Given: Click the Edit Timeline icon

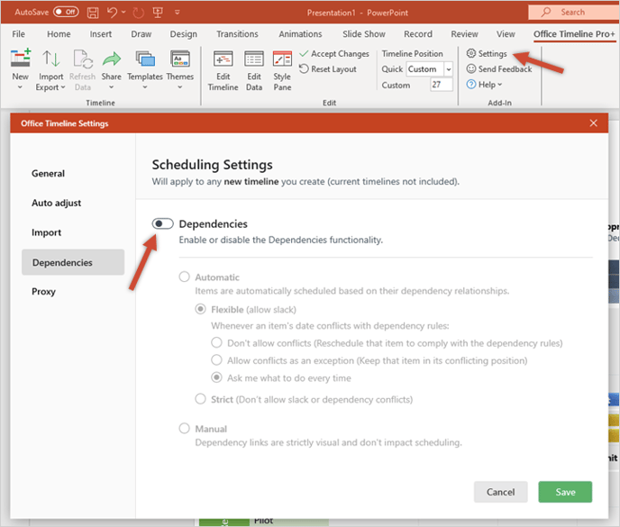Looking at the screenshot, I should tap(223, 59).
